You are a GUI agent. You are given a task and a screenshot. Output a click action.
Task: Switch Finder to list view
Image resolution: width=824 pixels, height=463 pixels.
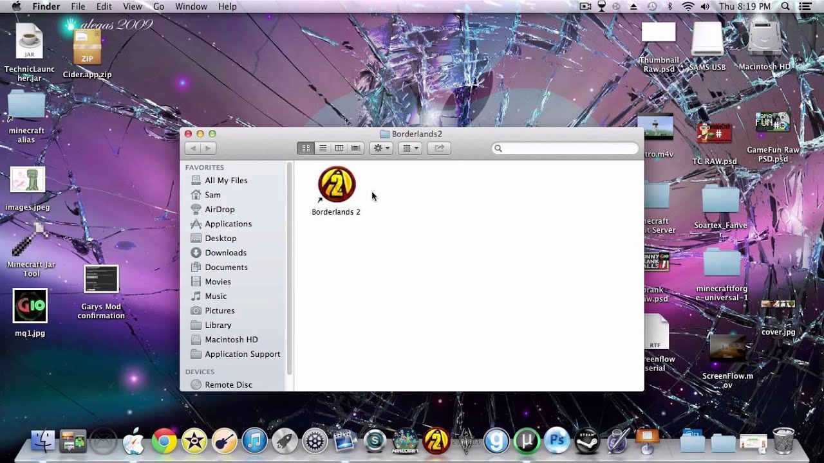(x=323, y=149)
